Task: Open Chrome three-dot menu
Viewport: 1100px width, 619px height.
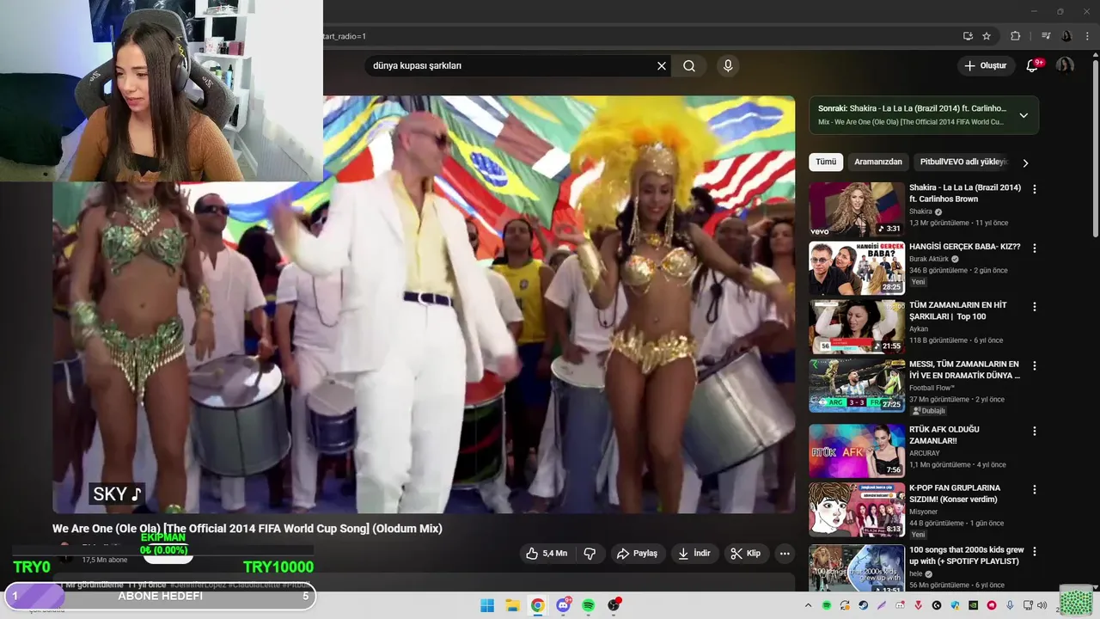Action: tap(1087, 36)
